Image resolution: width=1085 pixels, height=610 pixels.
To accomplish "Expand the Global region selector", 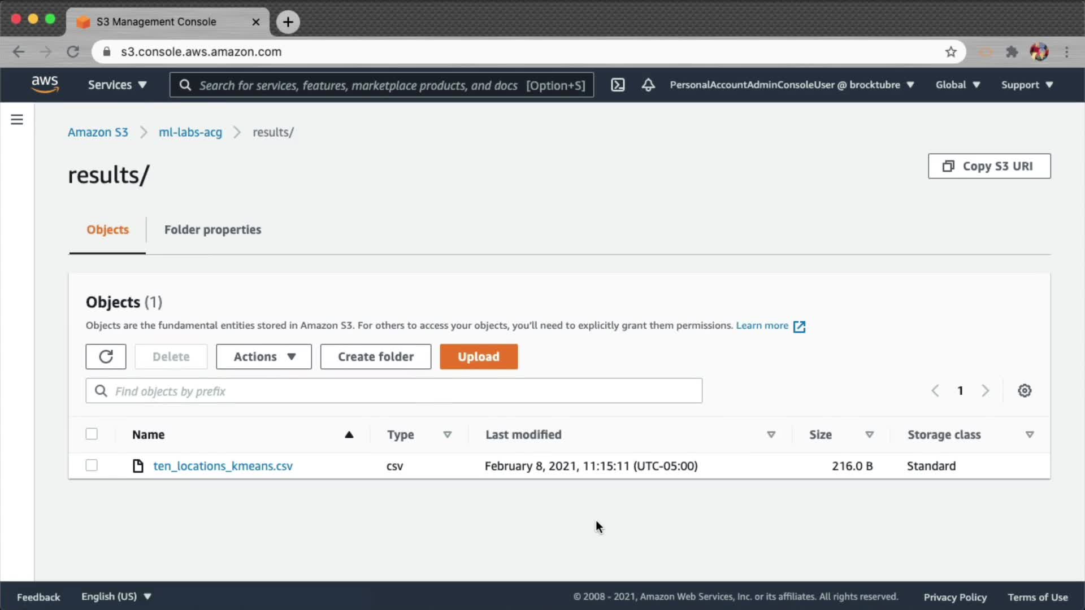I will point(957,85).
